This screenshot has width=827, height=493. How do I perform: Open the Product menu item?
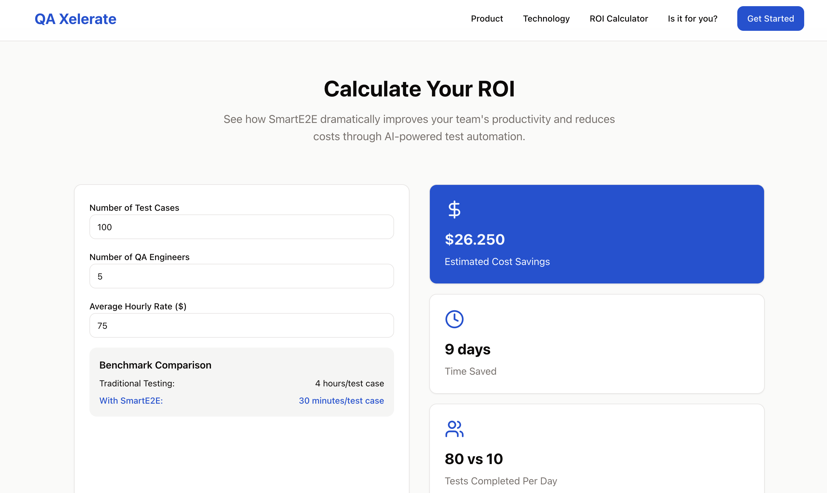pos(487,18)
